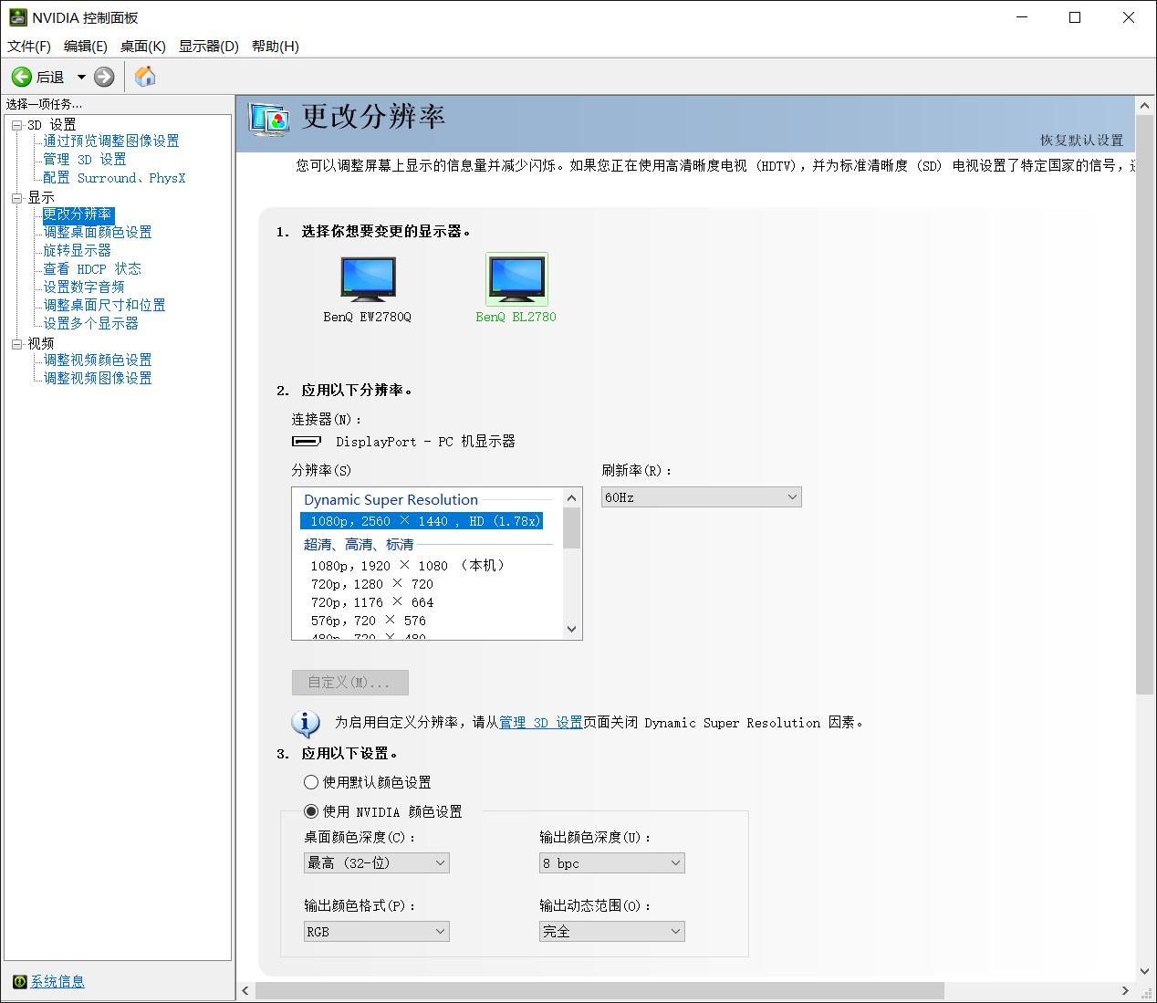
Task: Open the 显示器(D) menu
Action: click(x=208, y=46)
